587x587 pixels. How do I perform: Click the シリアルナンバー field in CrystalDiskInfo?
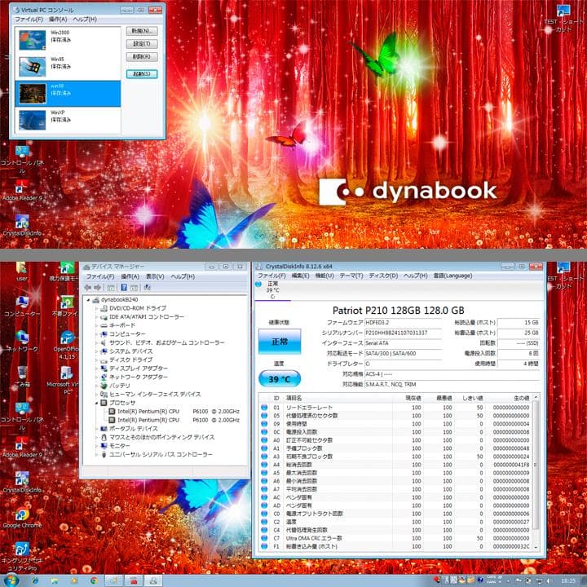point(404,333)
